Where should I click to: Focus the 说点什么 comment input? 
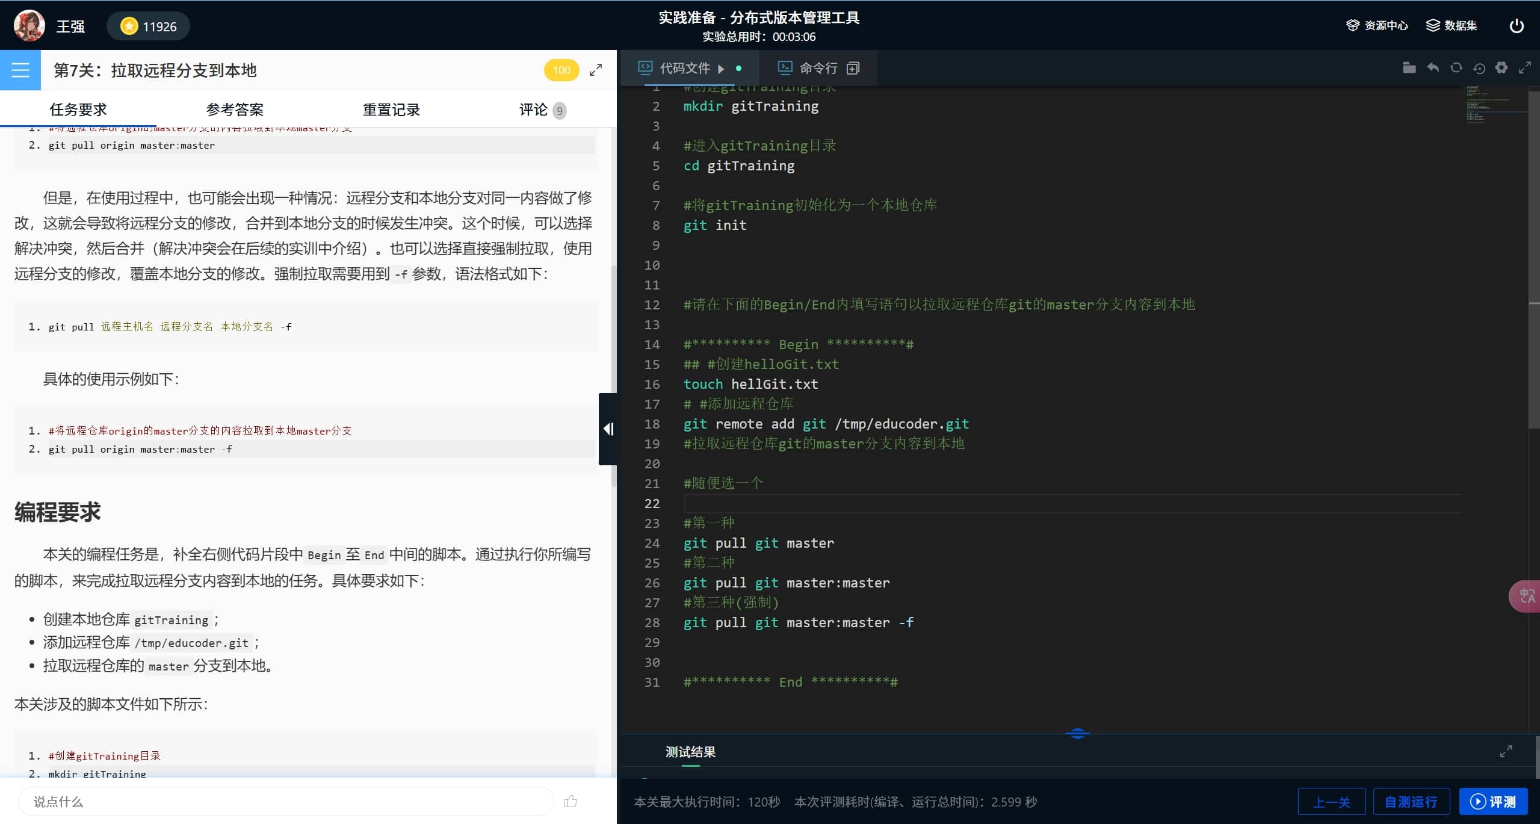click(286, 801)
